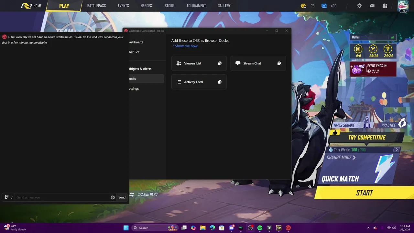Expand the Show me how link

coord(185,46)
